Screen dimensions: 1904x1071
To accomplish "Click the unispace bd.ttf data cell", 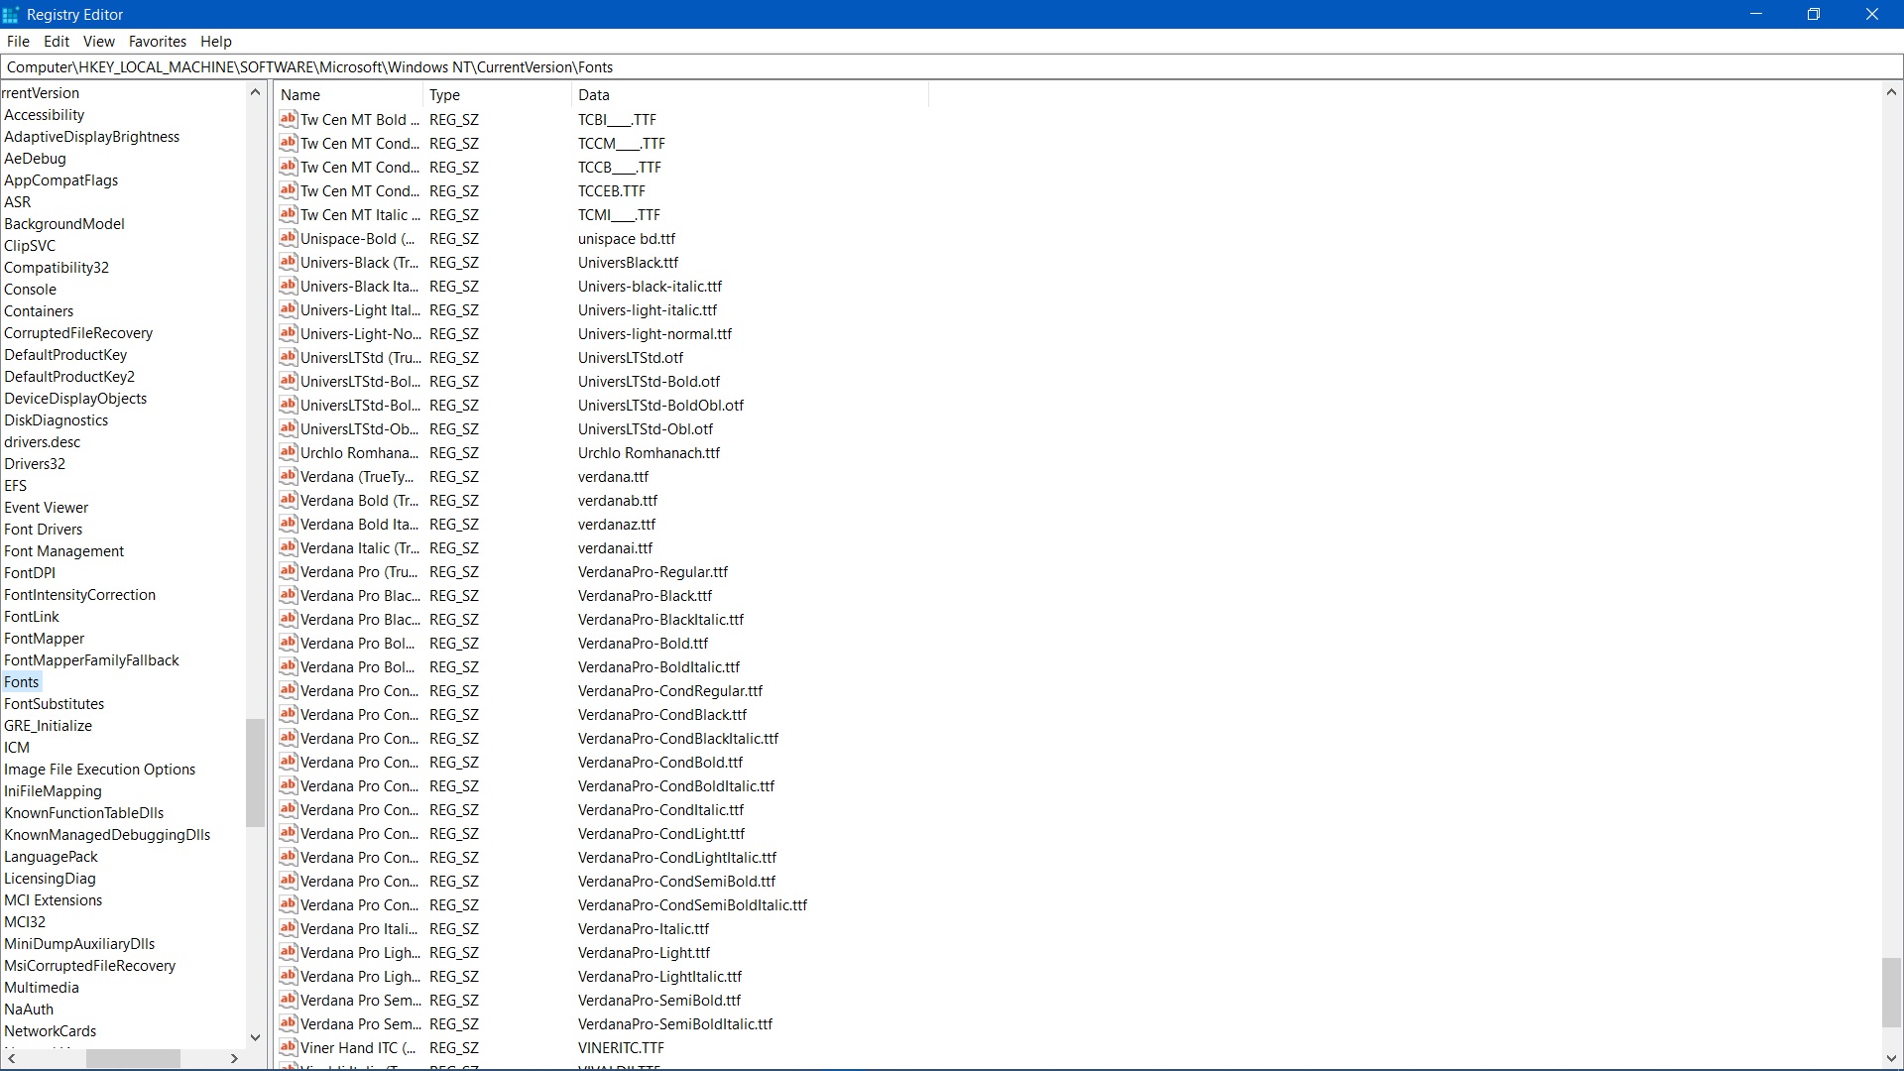I will pos(627,239).
